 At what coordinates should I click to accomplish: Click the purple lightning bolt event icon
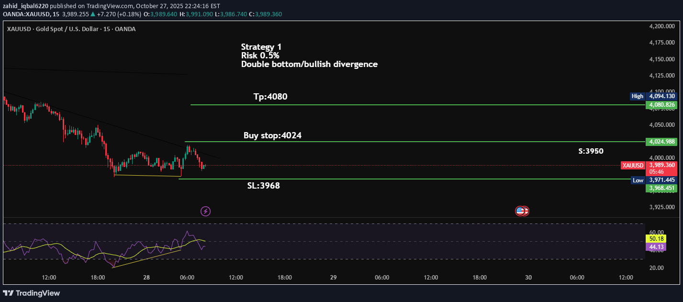(205, 211)
